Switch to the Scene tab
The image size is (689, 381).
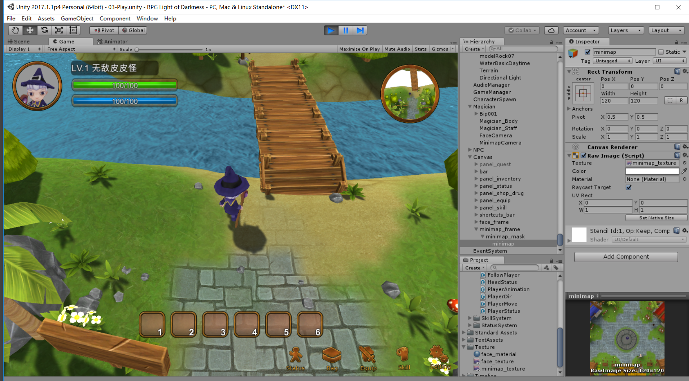[x=19, y=41]
